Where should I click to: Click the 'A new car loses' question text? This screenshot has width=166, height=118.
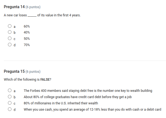(42, 15)
